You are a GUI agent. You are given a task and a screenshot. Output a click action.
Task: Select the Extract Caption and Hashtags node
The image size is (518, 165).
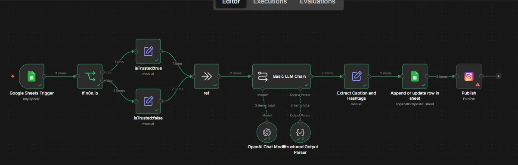point(357,76)
